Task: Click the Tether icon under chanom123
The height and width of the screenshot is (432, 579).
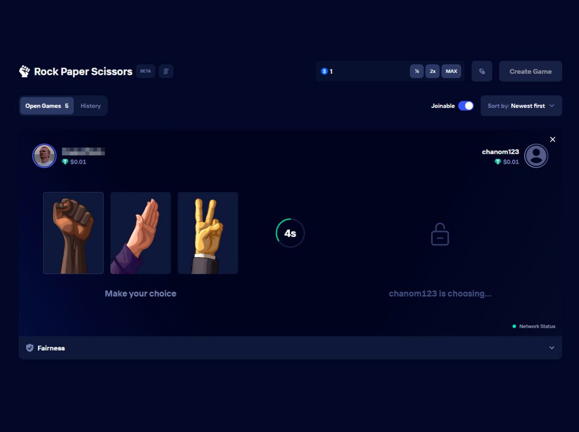Action: coord(498,162)
